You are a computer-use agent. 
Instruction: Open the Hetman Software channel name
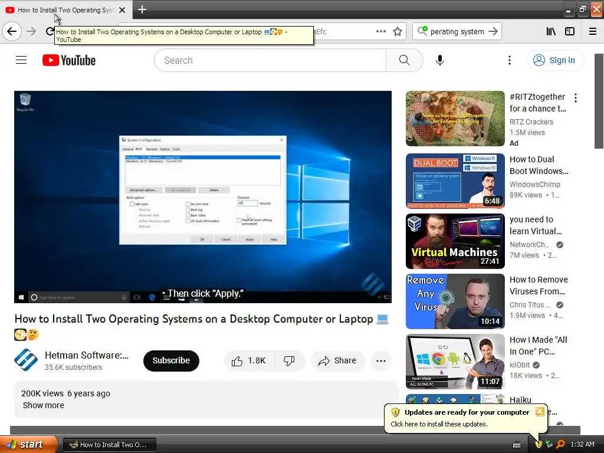(x=87, y=355)
